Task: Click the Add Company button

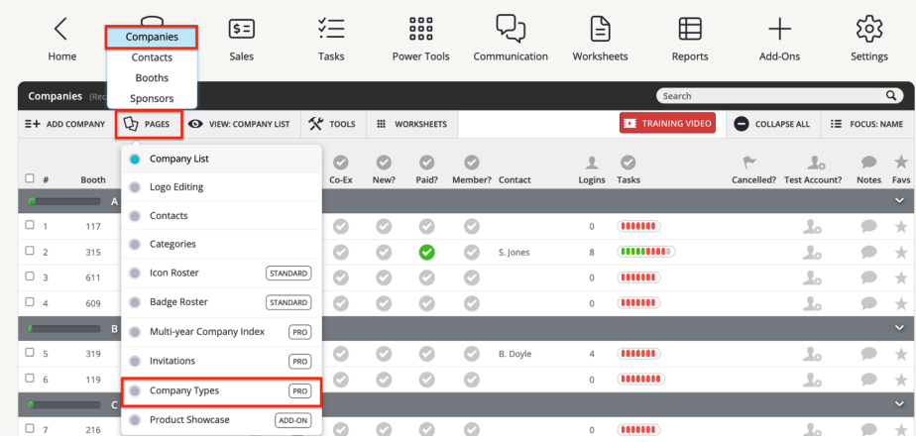Action: [64, 124]
